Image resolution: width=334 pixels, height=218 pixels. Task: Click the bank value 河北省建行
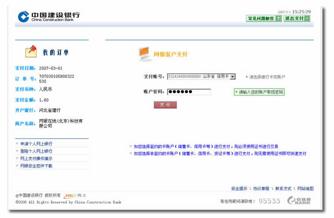[50, 110]
